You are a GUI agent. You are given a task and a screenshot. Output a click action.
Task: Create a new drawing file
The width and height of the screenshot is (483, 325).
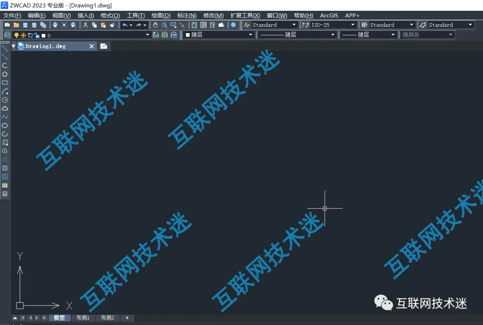click(x=8, y=25)
